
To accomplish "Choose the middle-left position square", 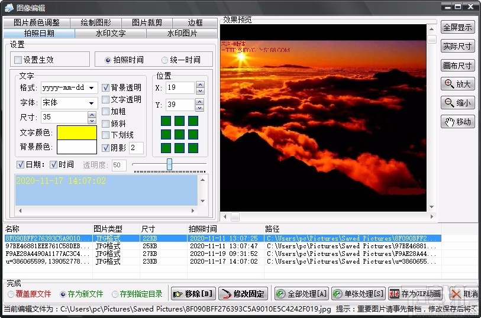I will pyautogui.click(x=166, y=134).
